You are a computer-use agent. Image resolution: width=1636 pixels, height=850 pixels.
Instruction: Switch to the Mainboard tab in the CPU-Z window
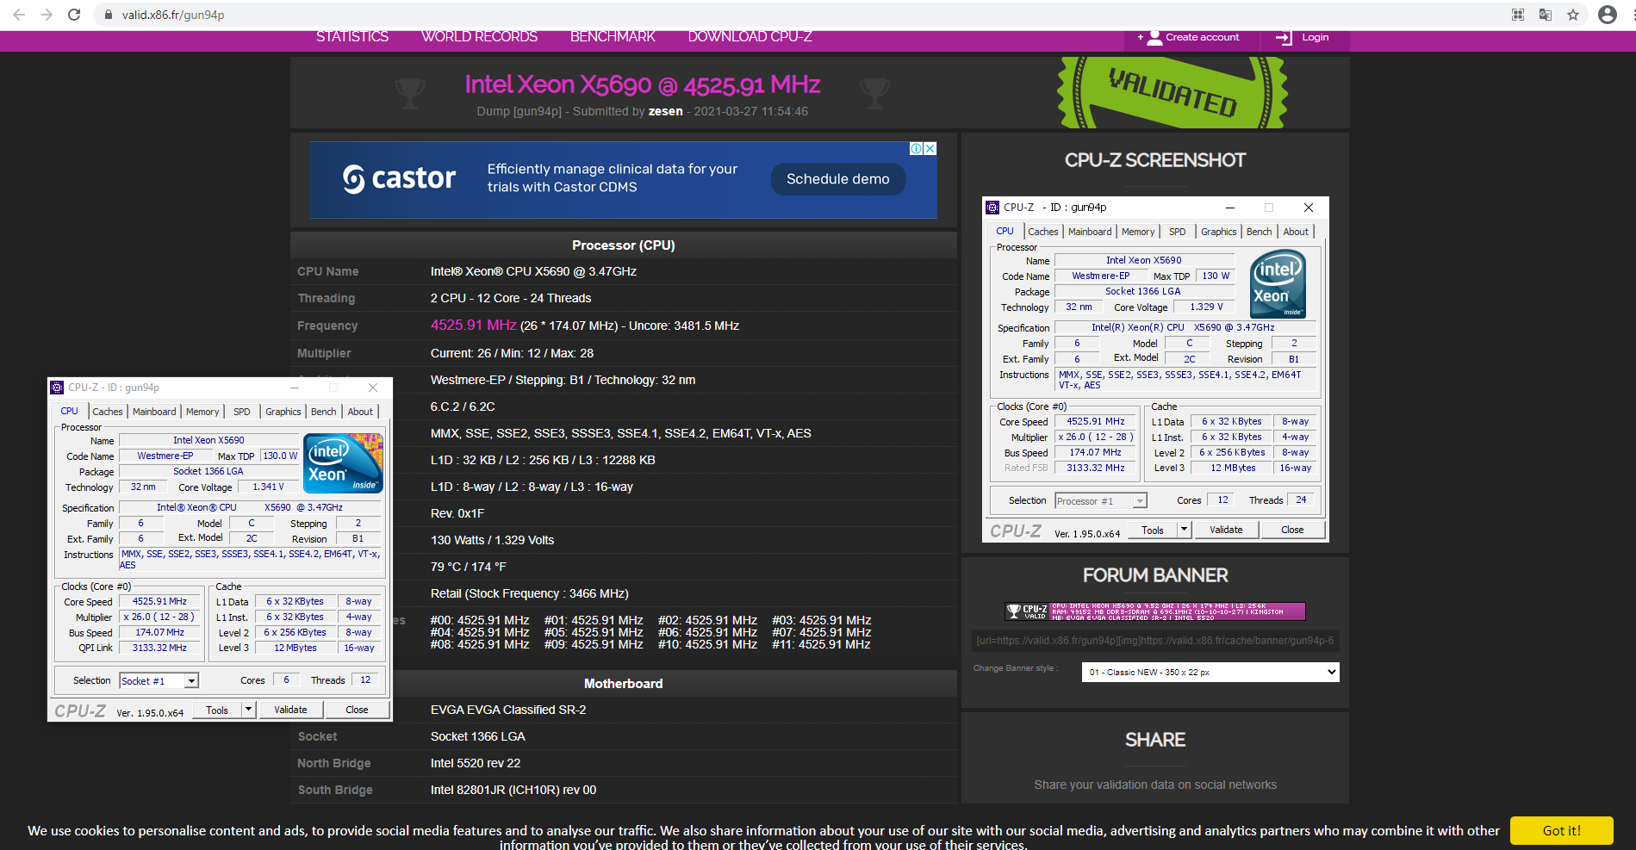pos(154,412)
